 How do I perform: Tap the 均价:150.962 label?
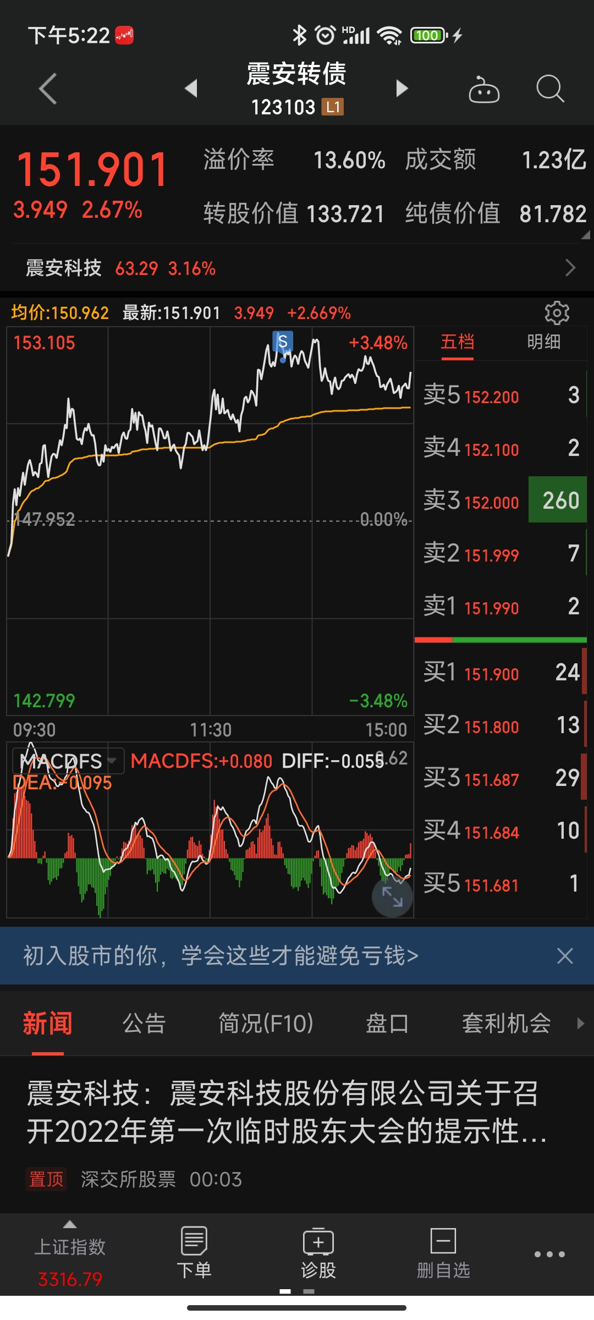[x=60, y=313]
